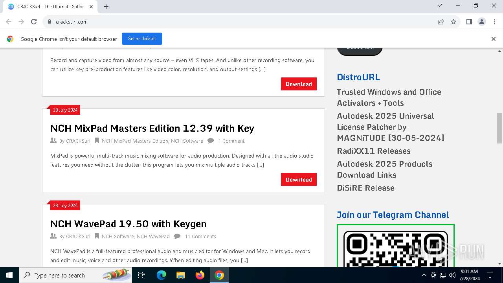Open Autodesk 2025 Products Download Links

pyautogui.click(x=384, y=169)
